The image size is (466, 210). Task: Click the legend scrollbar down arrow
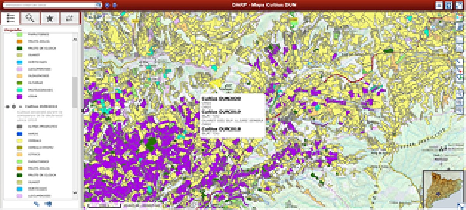[x=75, y=193]
